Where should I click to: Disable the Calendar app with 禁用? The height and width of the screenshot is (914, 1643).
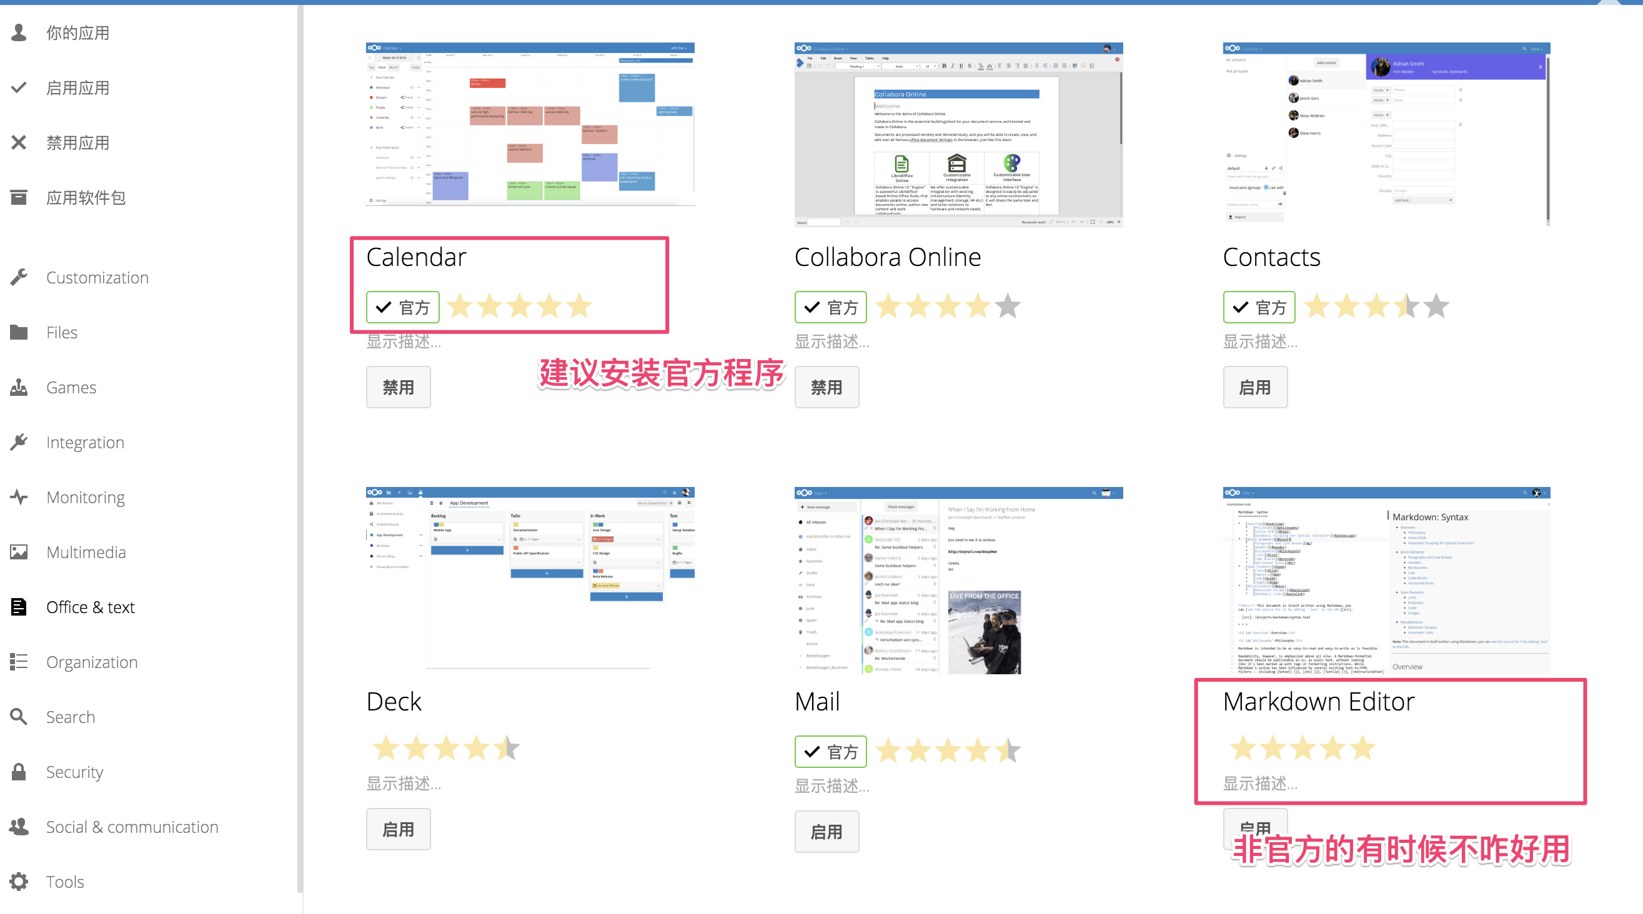(398, 387)
